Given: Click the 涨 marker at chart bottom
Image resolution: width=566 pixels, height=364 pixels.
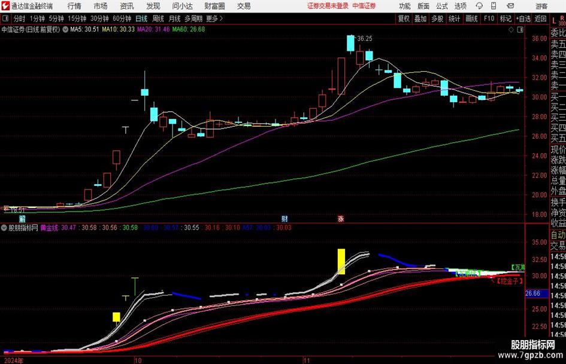Looking at the screenshot, I should [341, 218].
